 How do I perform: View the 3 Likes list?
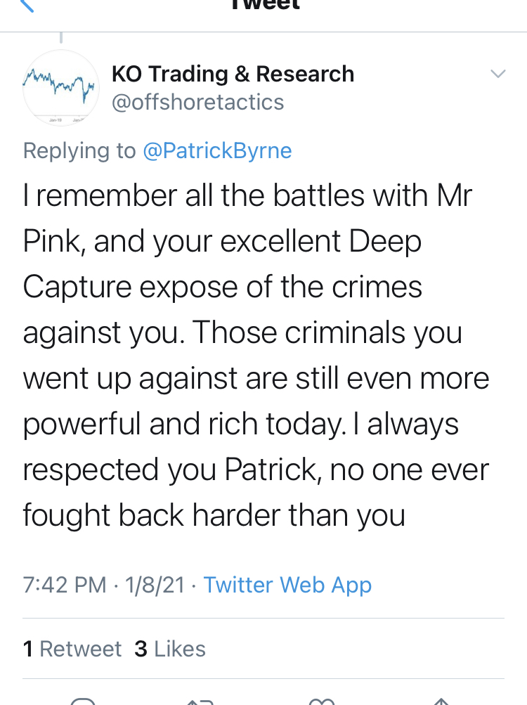170,649
